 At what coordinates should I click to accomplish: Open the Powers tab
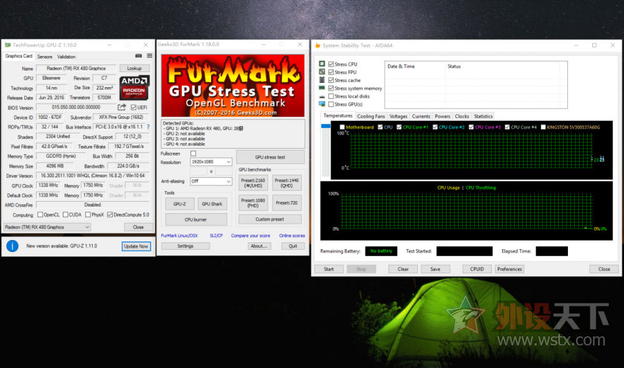click(x=442, y=116)
